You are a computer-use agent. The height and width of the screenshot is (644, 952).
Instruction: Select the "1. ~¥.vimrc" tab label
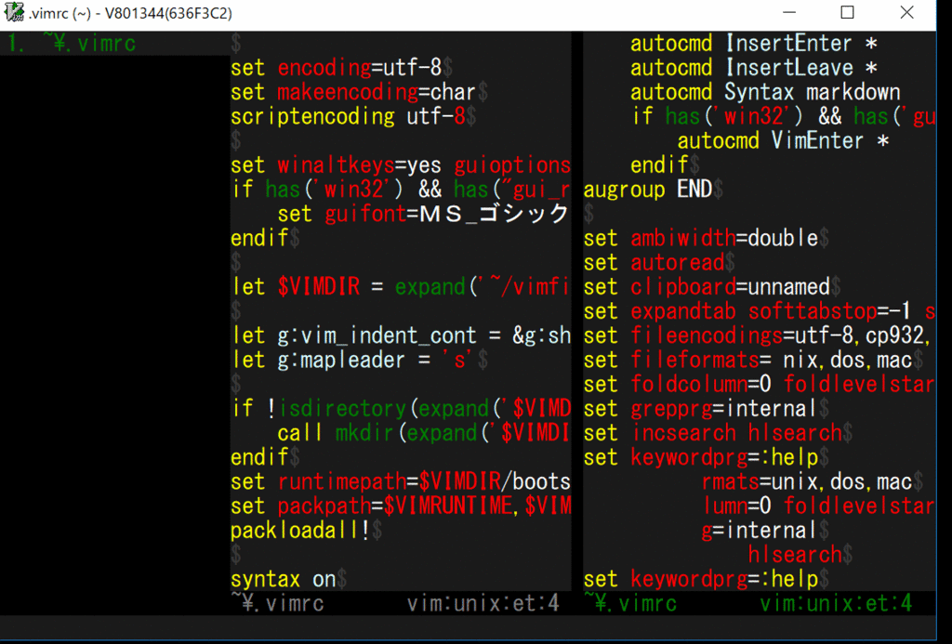[x=72, y=44]
